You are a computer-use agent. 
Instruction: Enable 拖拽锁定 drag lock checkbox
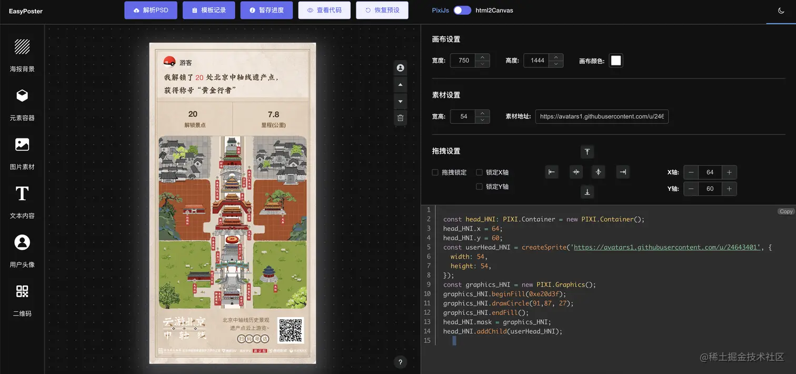(435, 172)
